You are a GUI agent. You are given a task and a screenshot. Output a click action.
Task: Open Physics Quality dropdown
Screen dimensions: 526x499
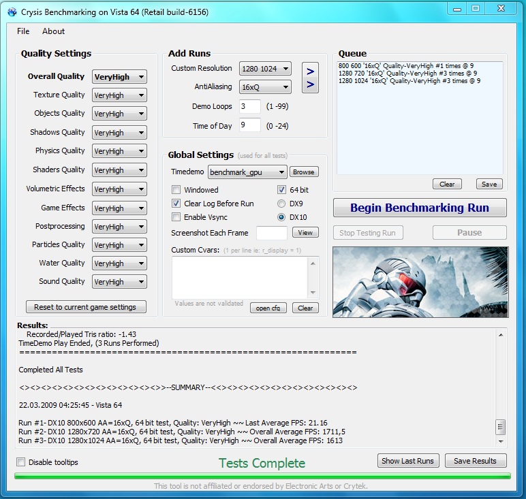(x=119, y=151)
